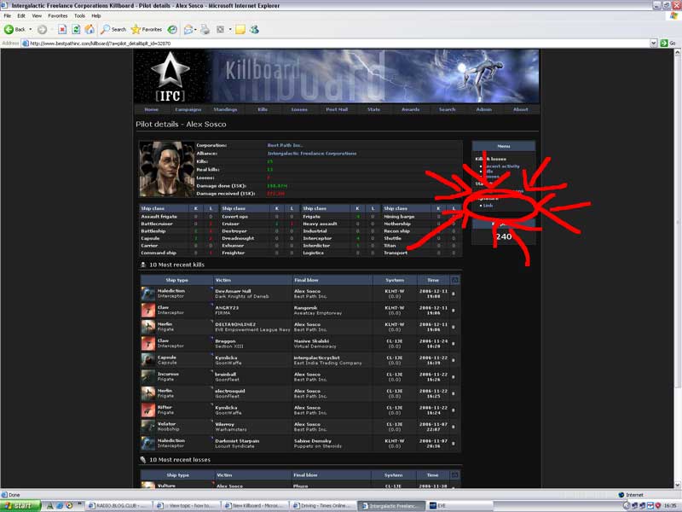Open the Favorites star in the toolbar
The width and height of the screenshot is (682, 512).
pos(147,30)
